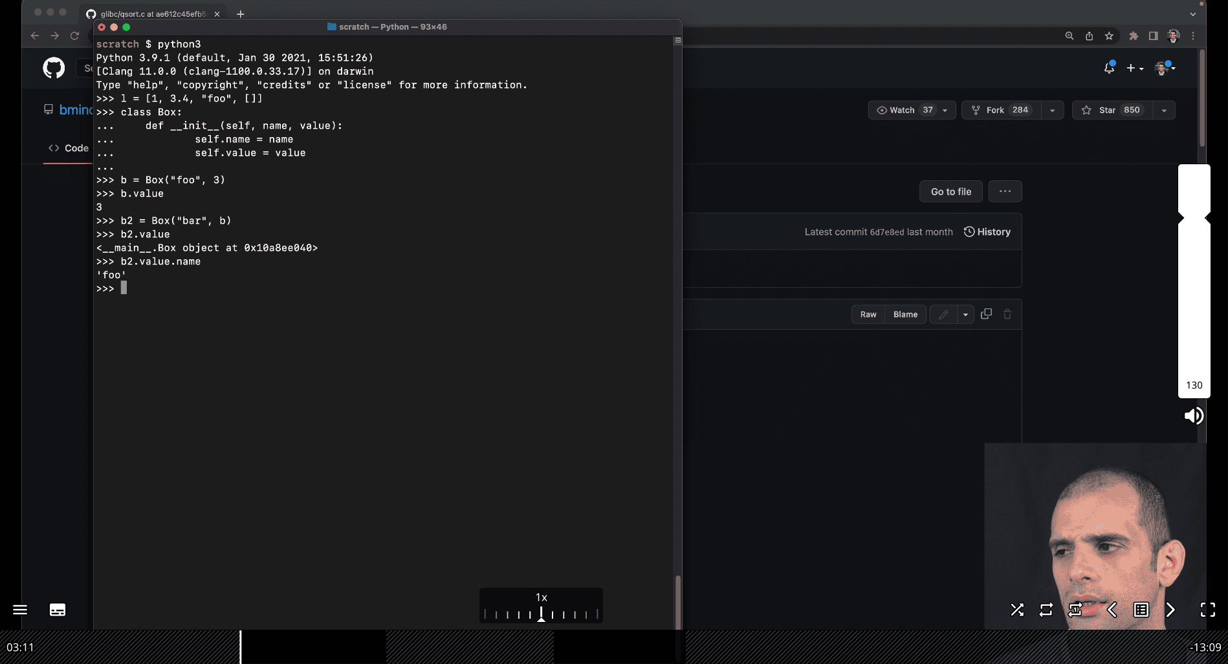
Task: Open dropdown arrow next to Fork
Action: point(1052,111)
